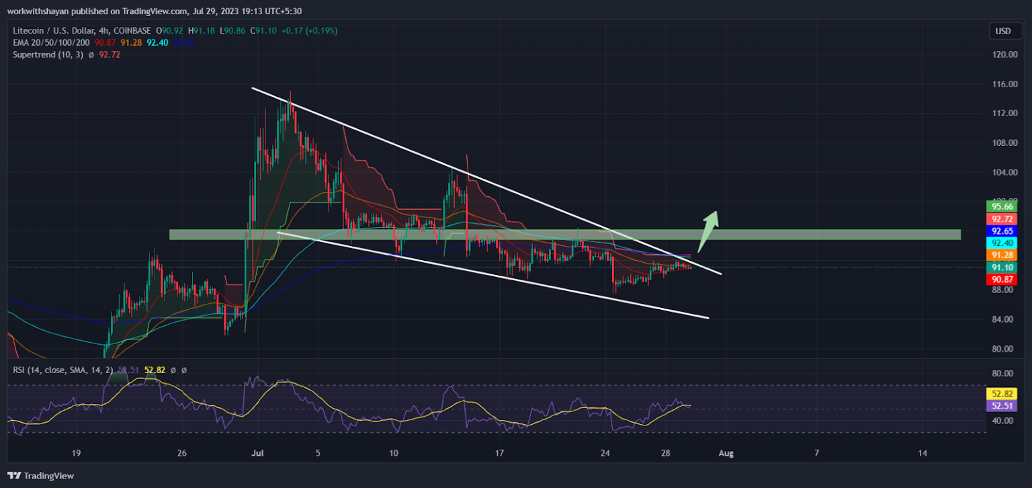Click the cyan 92.40 EMA price label

click(x=1000, y=243)
